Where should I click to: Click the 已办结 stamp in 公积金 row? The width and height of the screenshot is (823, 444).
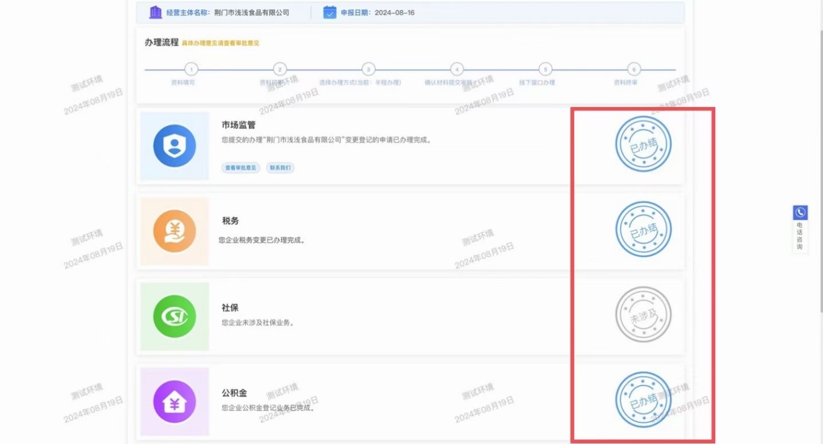coord(643,400)
